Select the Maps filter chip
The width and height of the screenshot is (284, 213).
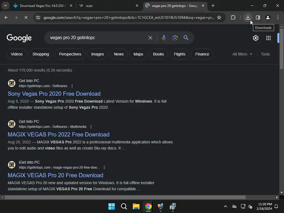(138, 54)
